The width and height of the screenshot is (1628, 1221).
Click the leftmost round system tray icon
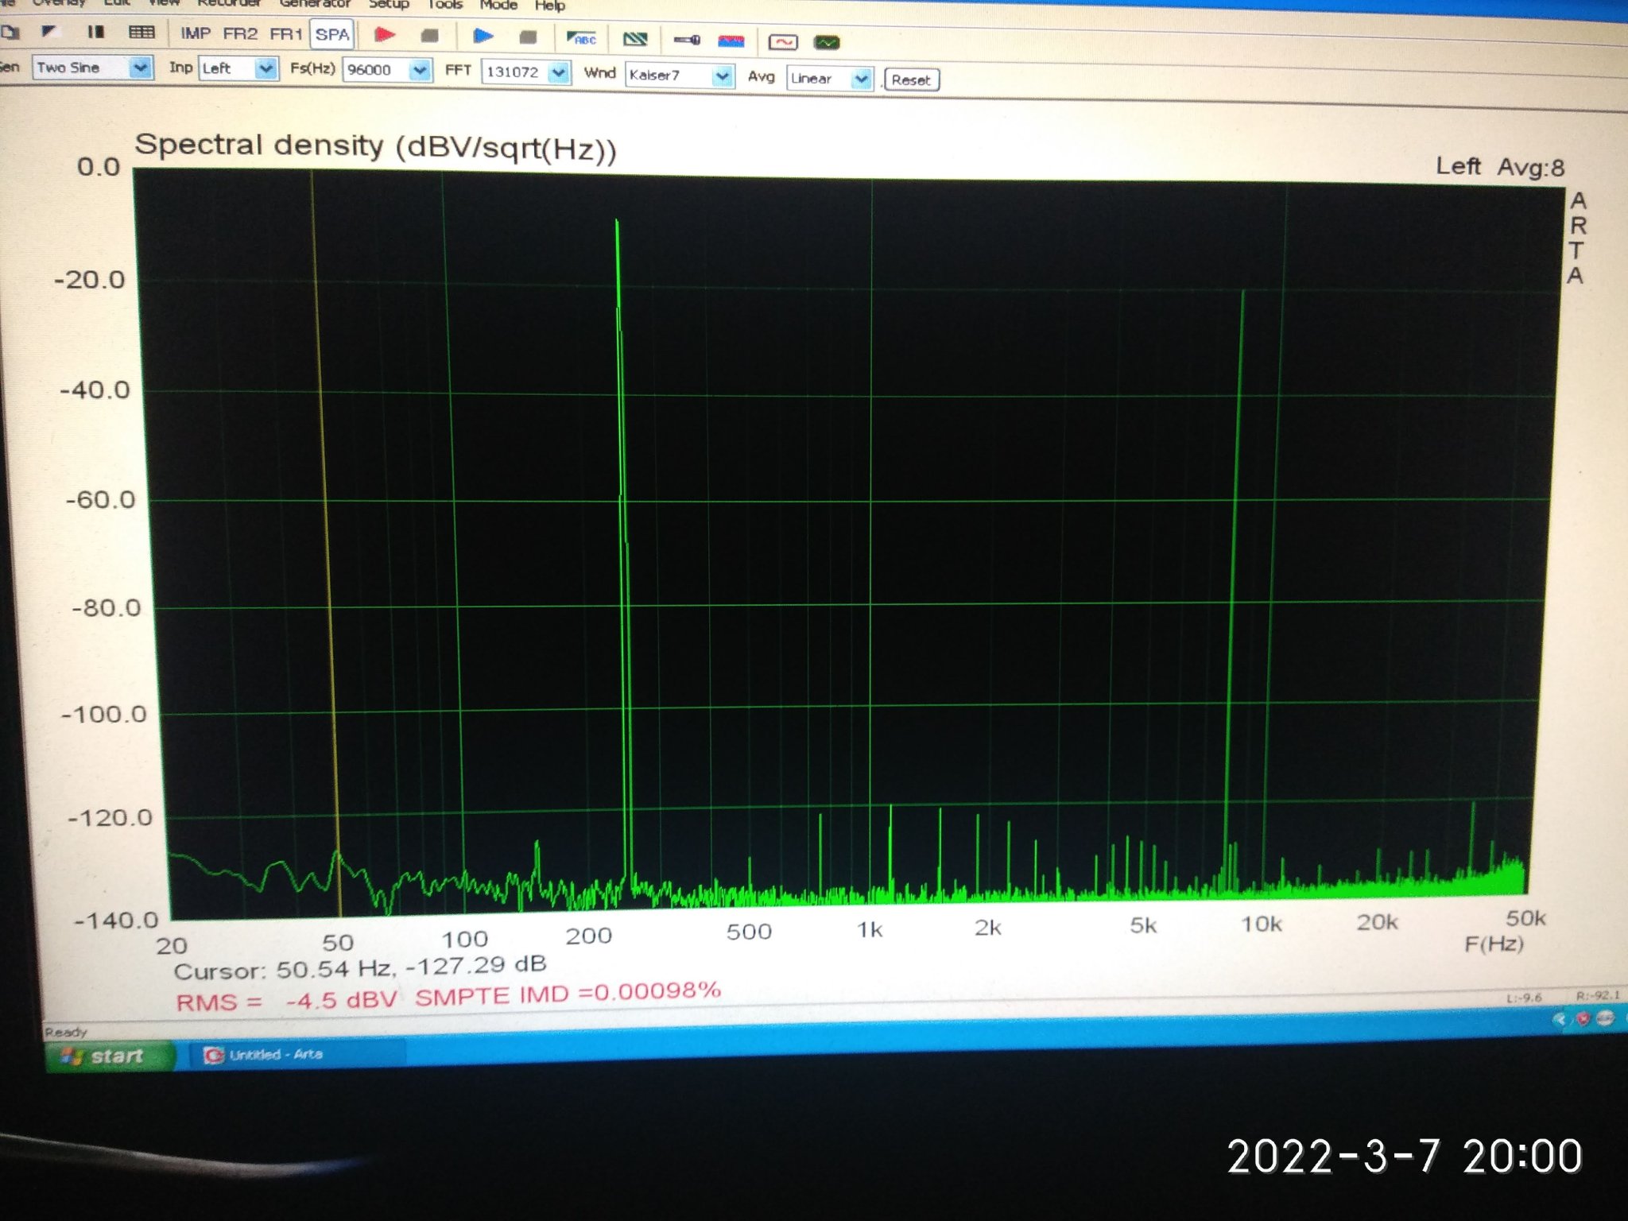point(1560,1018)
